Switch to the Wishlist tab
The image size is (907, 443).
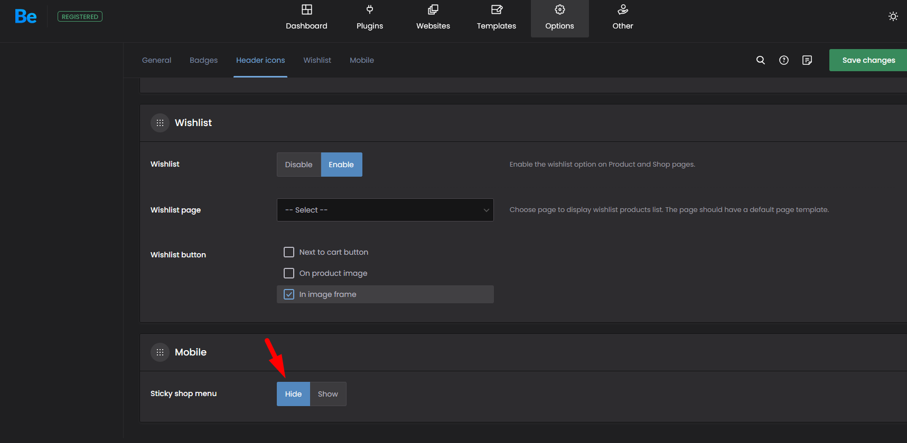pyautogui.click(x=317, y=60)
